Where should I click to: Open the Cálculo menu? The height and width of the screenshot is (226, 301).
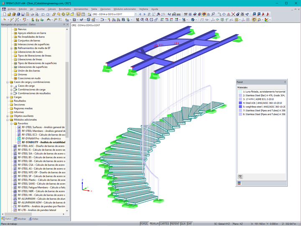(x=52, y=9)
